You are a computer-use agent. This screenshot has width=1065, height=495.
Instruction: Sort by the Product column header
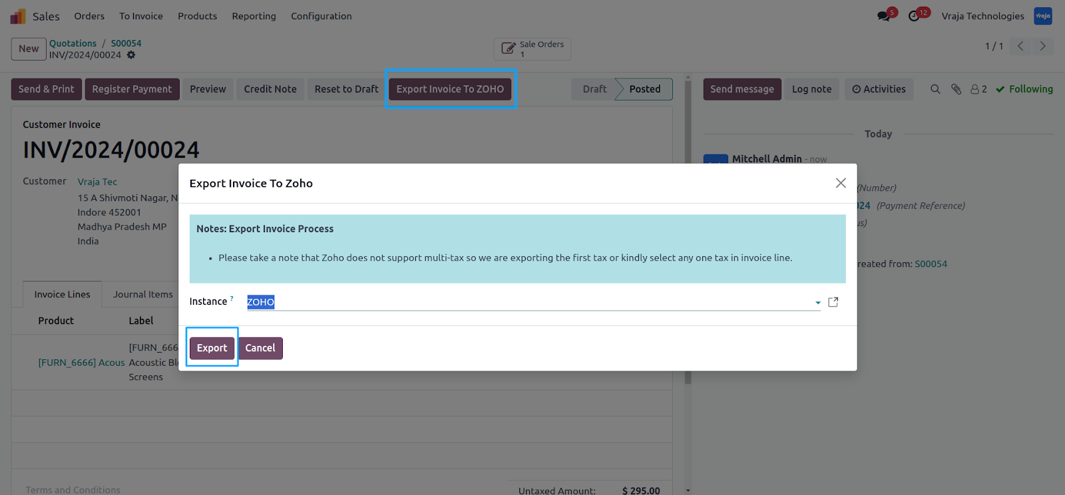click(x=56, y=321)
